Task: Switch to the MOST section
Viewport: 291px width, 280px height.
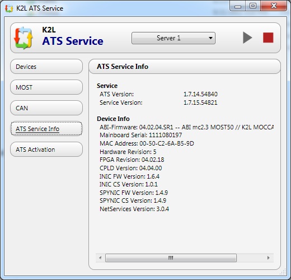Action: tap(46, 87)
